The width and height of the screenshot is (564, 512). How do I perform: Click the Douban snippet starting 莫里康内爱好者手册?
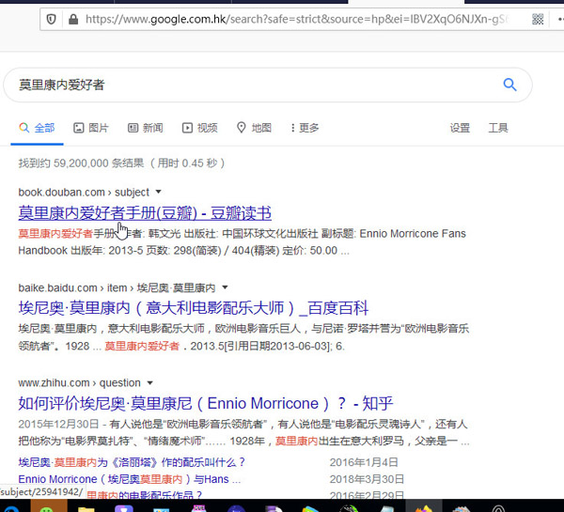(243, 242)
